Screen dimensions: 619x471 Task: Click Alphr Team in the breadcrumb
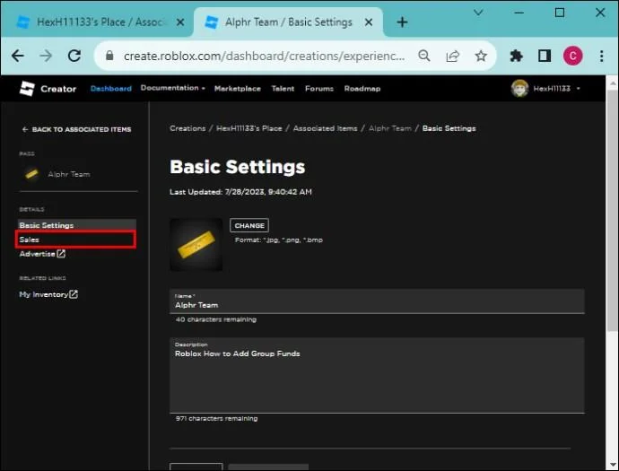pyautogui.click(x=389, y=128)
